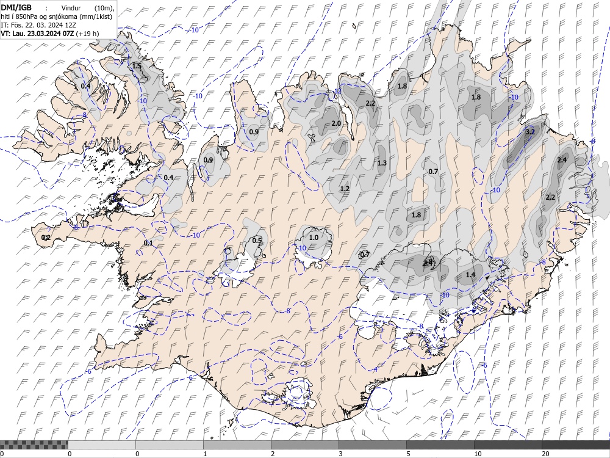Image resolution: width=610 pixels, height=458 pixels.
Task: Click the 1.0 value on the glacier
Action: click(x=314, y=237)
